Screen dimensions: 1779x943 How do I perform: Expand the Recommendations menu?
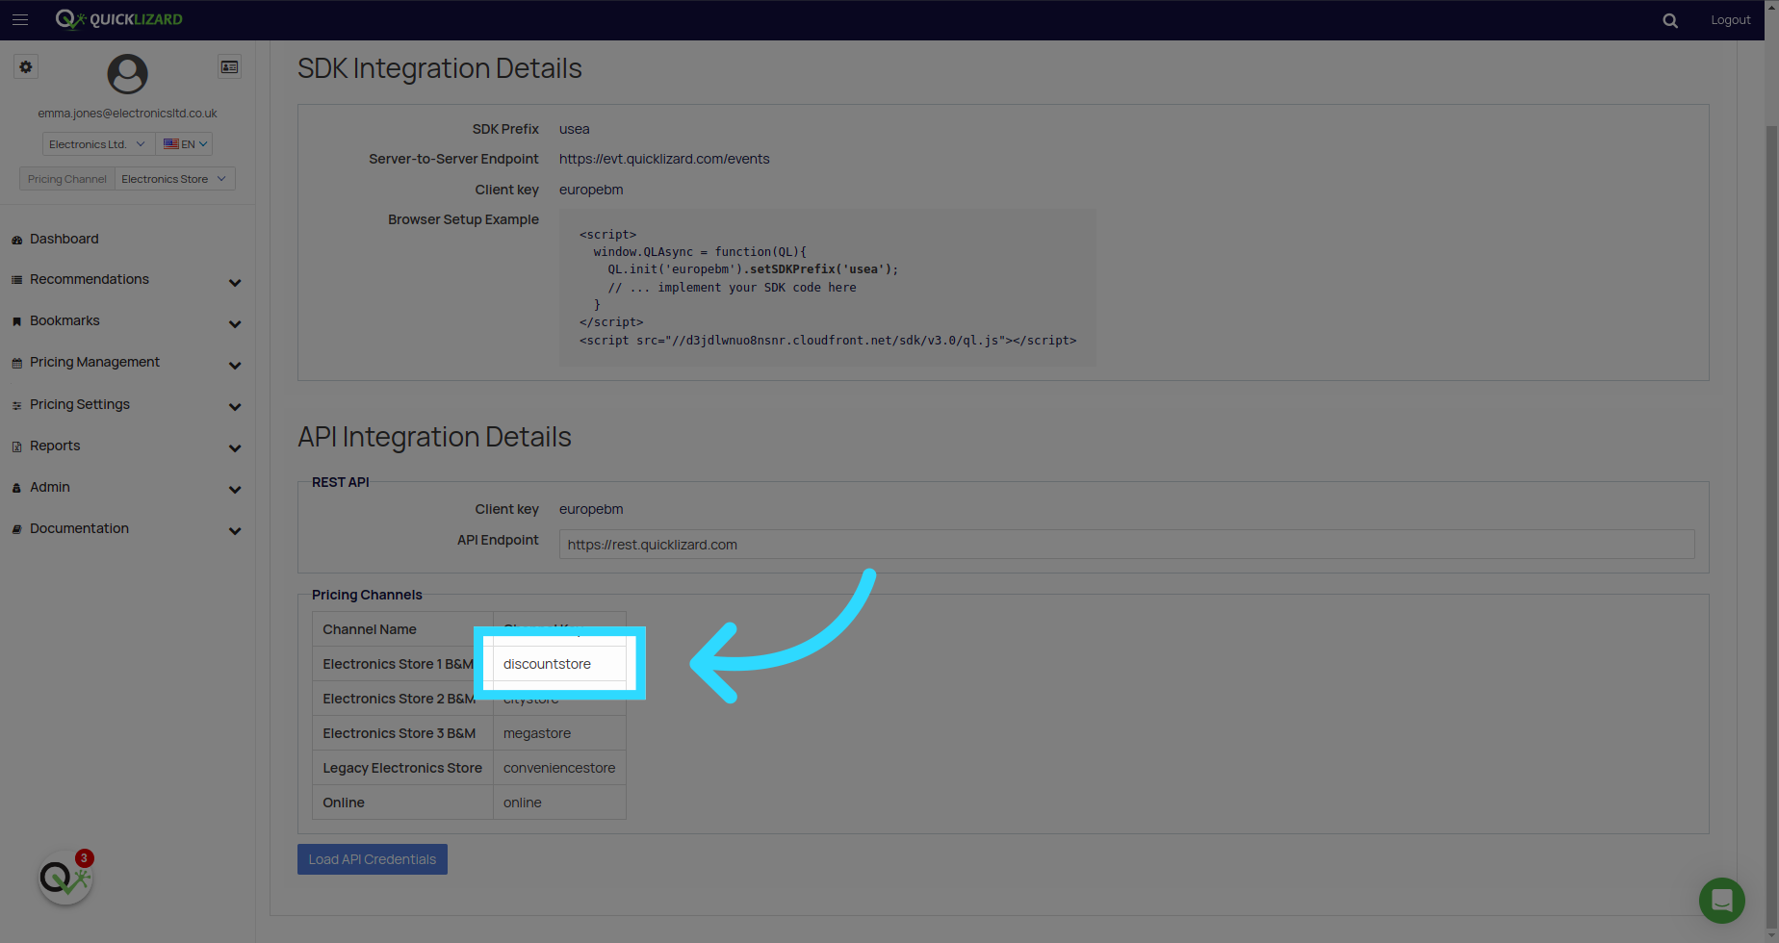[x=126, y=280]
